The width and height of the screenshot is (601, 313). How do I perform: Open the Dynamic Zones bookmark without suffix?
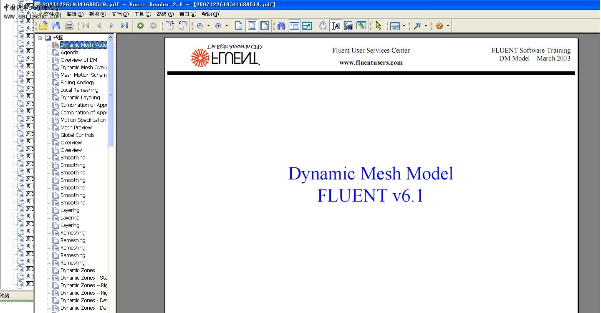click(78, 270)
